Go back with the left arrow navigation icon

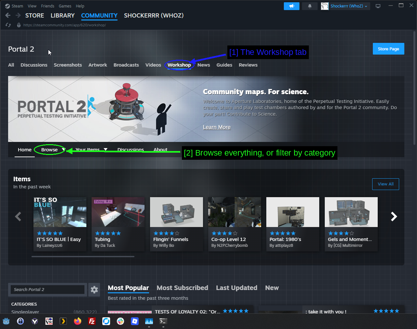point(8,15)
